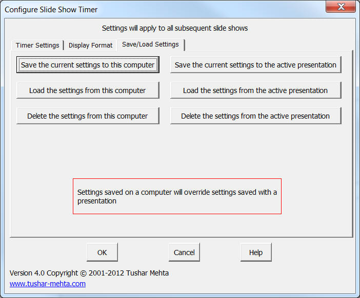Visit the www.tushar-mehta.com link
This screenshot has width=360, height=298.
(x=48, y=284)
